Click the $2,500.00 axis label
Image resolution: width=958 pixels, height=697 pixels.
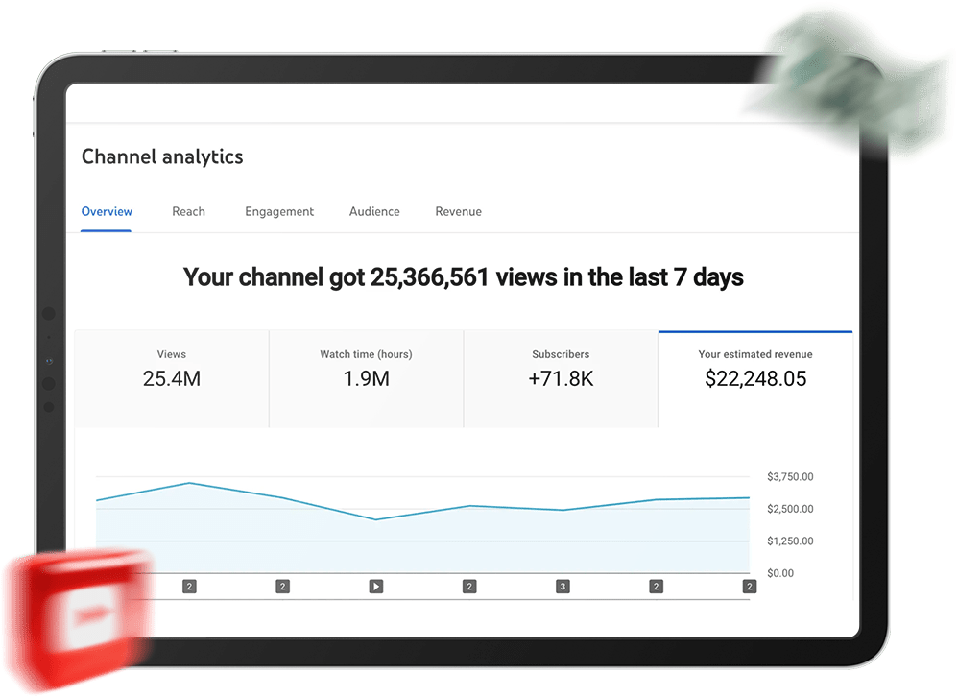pyautogui.click(x=790, y=509)
